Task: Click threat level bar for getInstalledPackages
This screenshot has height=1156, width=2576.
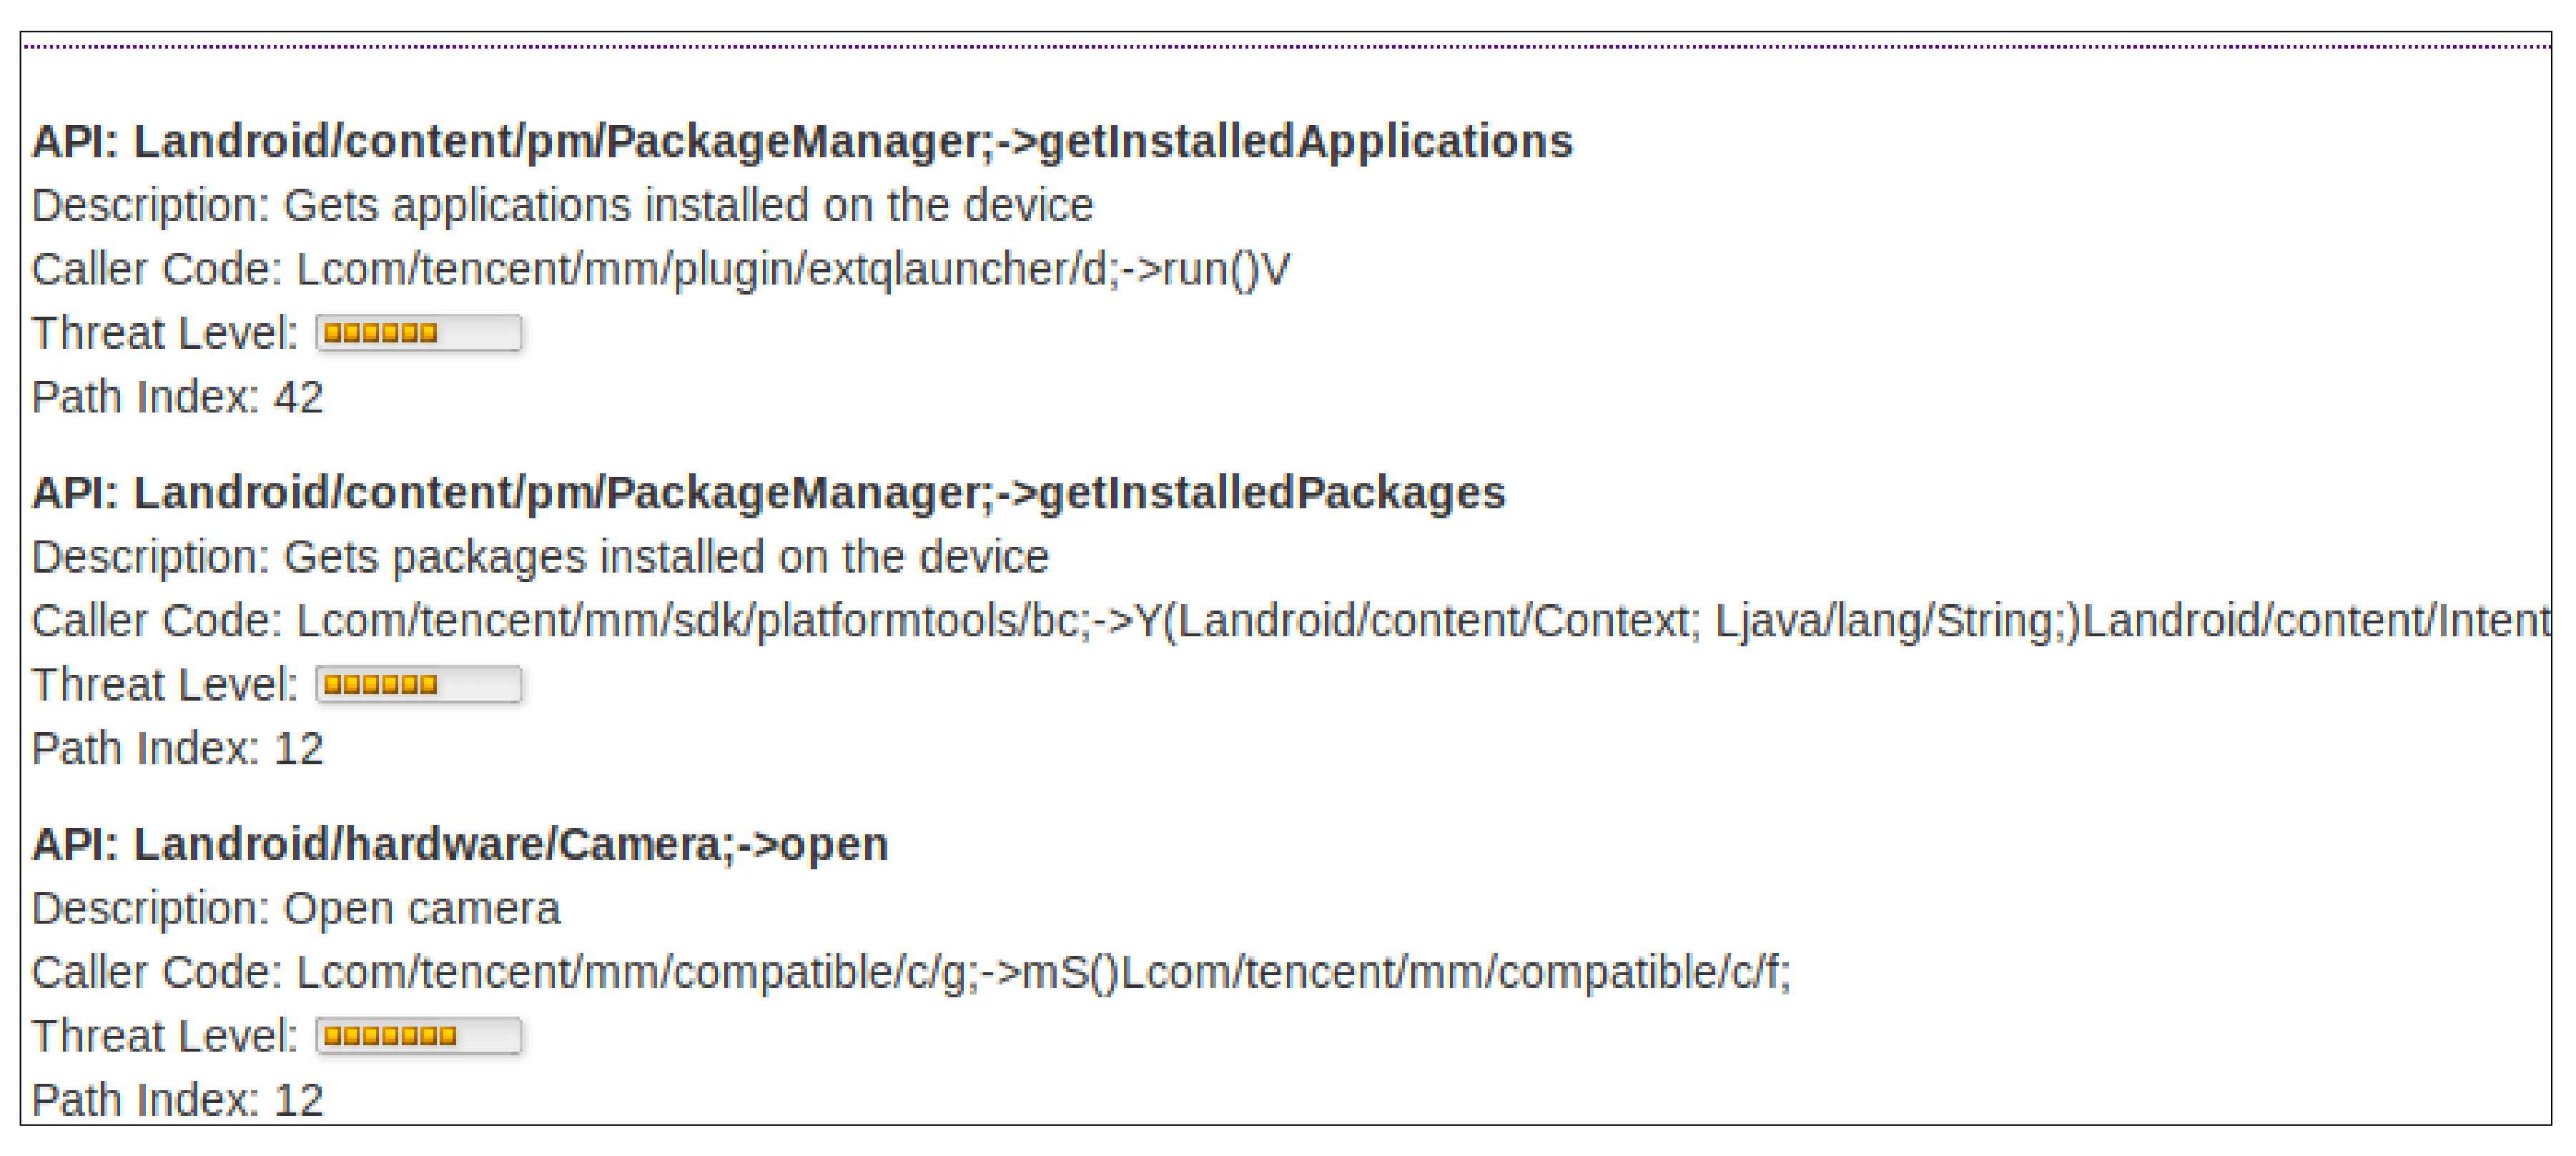Action: point(419,685)
